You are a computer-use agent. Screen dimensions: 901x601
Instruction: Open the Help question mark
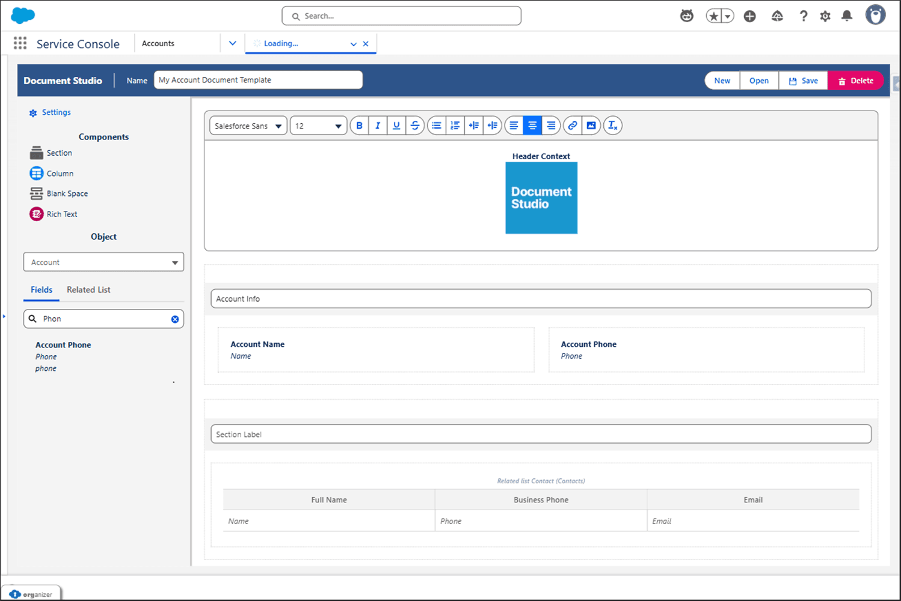[x=804, y=16]
